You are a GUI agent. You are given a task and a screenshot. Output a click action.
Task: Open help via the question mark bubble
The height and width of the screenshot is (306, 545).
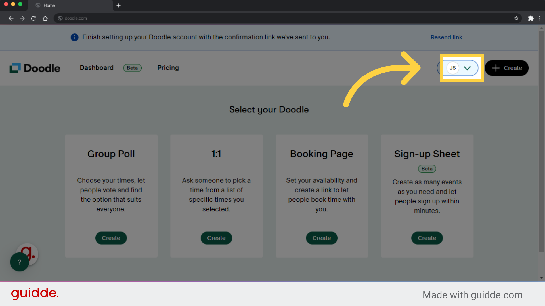tap(19, 262)
